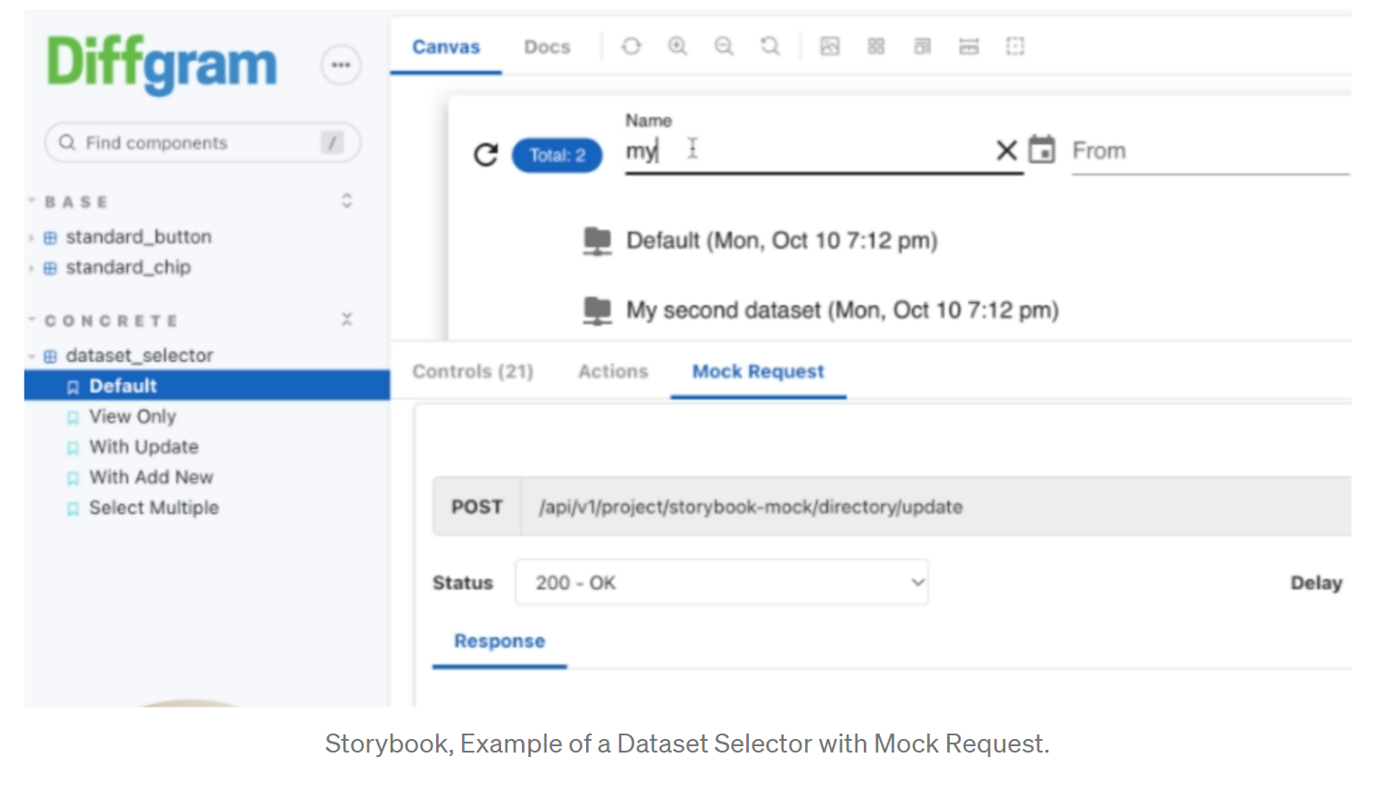Viewport: 1382px width, 786px height.
Task: Click the Find components search box
Action: tap(199, 143)
